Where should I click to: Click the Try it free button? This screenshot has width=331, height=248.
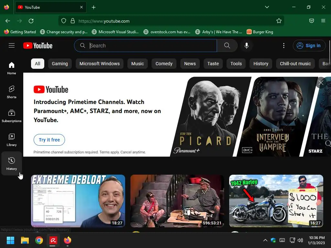pyautogui.click(x=49, y=140)
